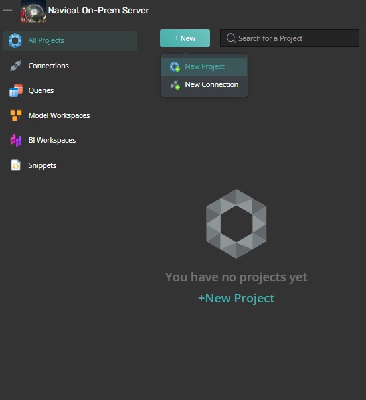Click the Navicat On-Prem Server title

point(98,11)
